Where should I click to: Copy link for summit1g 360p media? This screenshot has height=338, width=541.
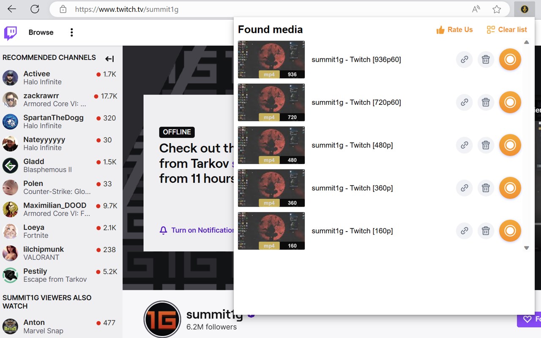tap(464, 188)
